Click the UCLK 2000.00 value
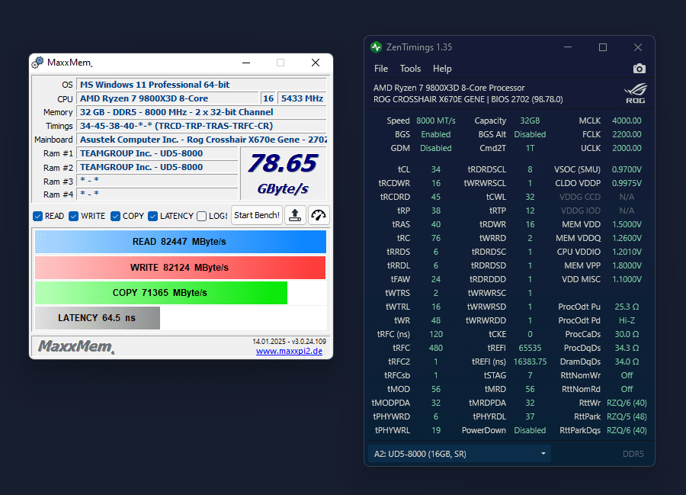This screenshot has height=495, width=686. [x=627, y=148]
